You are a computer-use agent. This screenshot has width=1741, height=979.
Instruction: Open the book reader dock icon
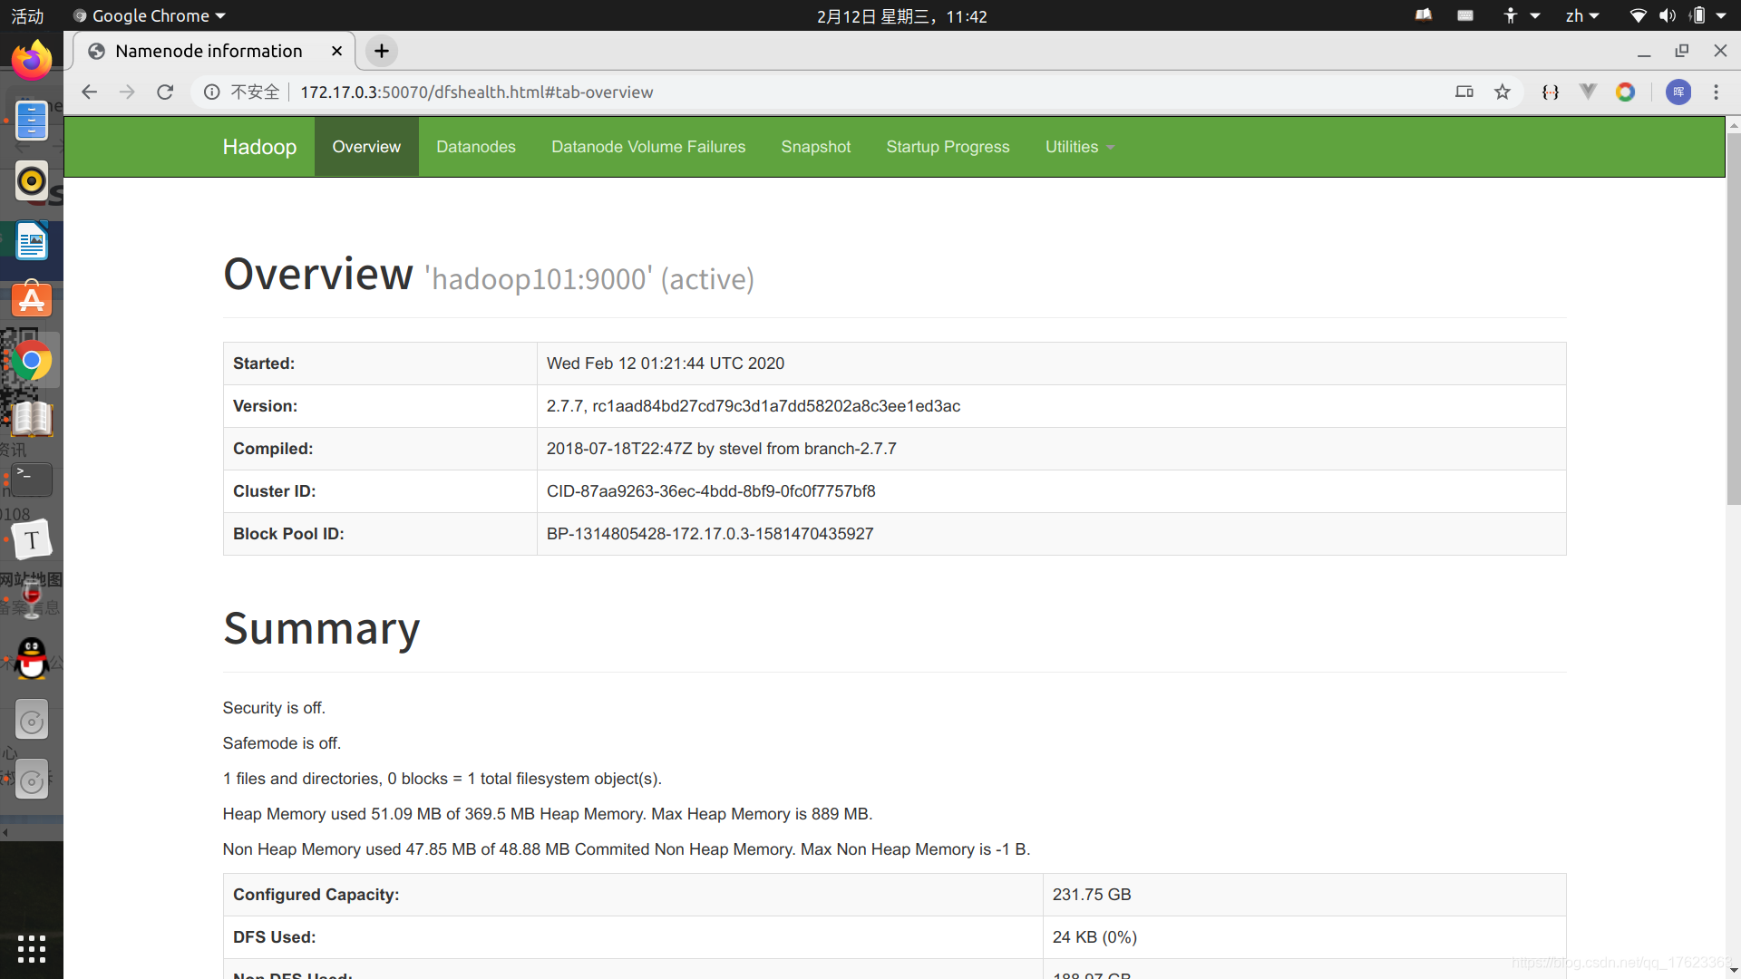click(x=32, y=420)
